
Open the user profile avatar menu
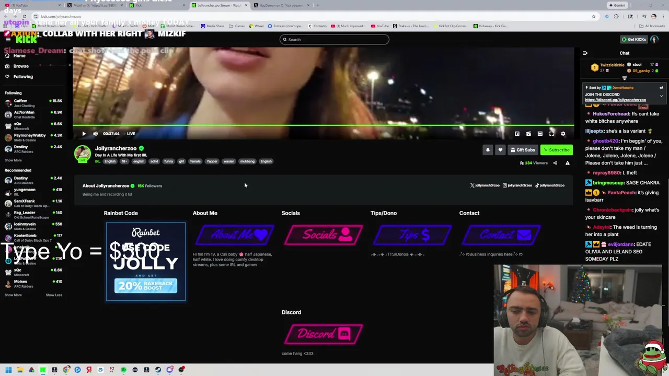pyautogui.click(x=654, y=40)
